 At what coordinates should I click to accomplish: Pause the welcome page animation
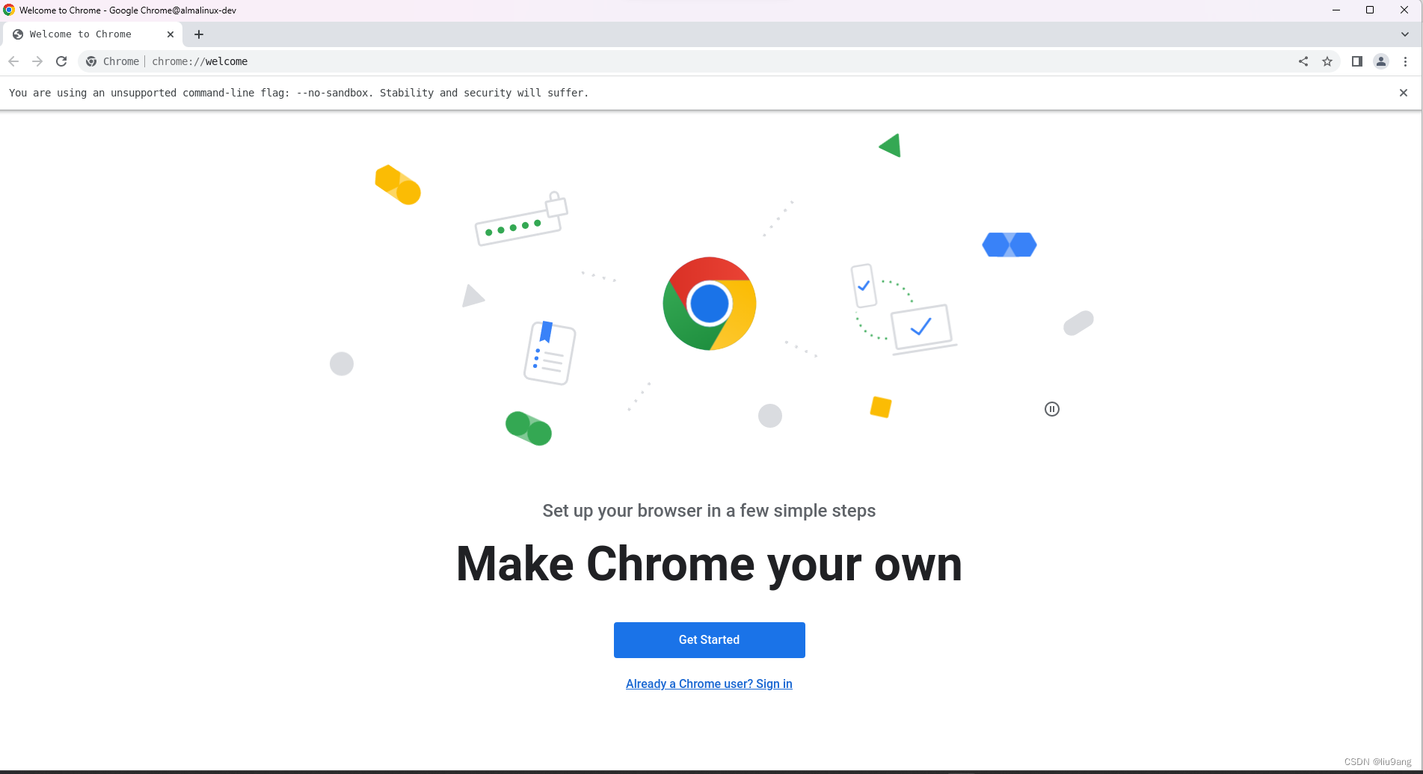[x=1052, y=409]
